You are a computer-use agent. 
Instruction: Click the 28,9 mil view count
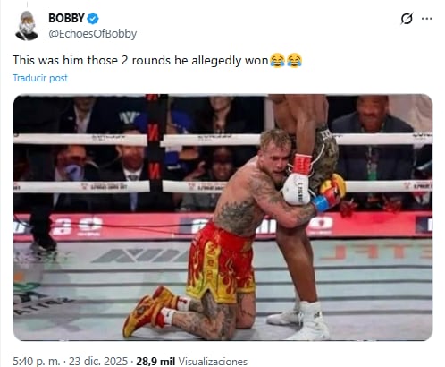pos(155,362)
